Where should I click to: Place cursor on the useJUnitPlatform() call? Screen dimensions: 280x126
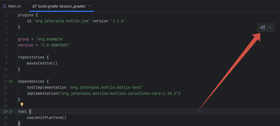pyautogui.click(x=46, y=117)
